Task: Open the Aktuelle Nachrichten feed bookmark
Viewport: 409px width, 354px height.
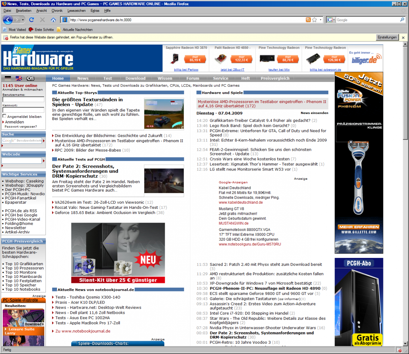Action: [x=75, y=30]
